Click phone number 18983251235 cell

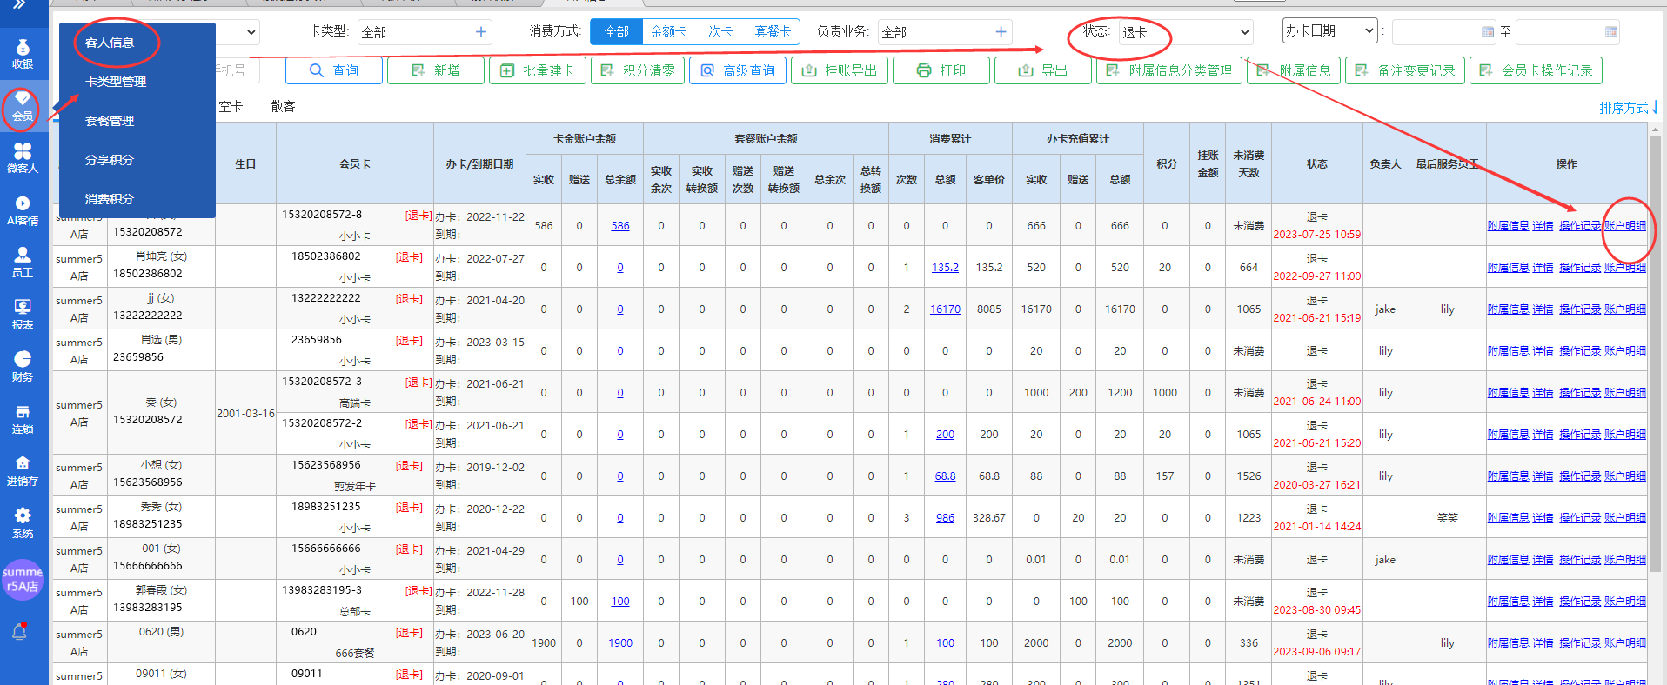tap(148, 524)
